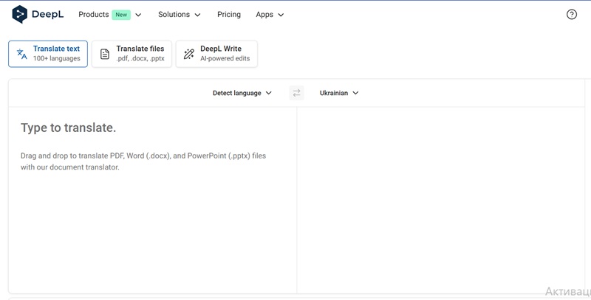Click the swap languages arrows icon
This screenshot has height=300, width=591.
tap(296, 93)
